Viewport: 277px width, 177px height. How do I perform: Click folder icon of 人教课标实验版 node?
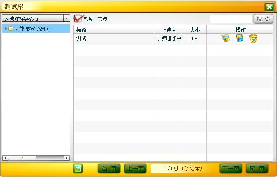pyautogui.click(x=11, y=29)
